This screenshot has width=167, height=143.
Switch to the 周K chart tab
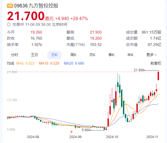tap(73, 55)
